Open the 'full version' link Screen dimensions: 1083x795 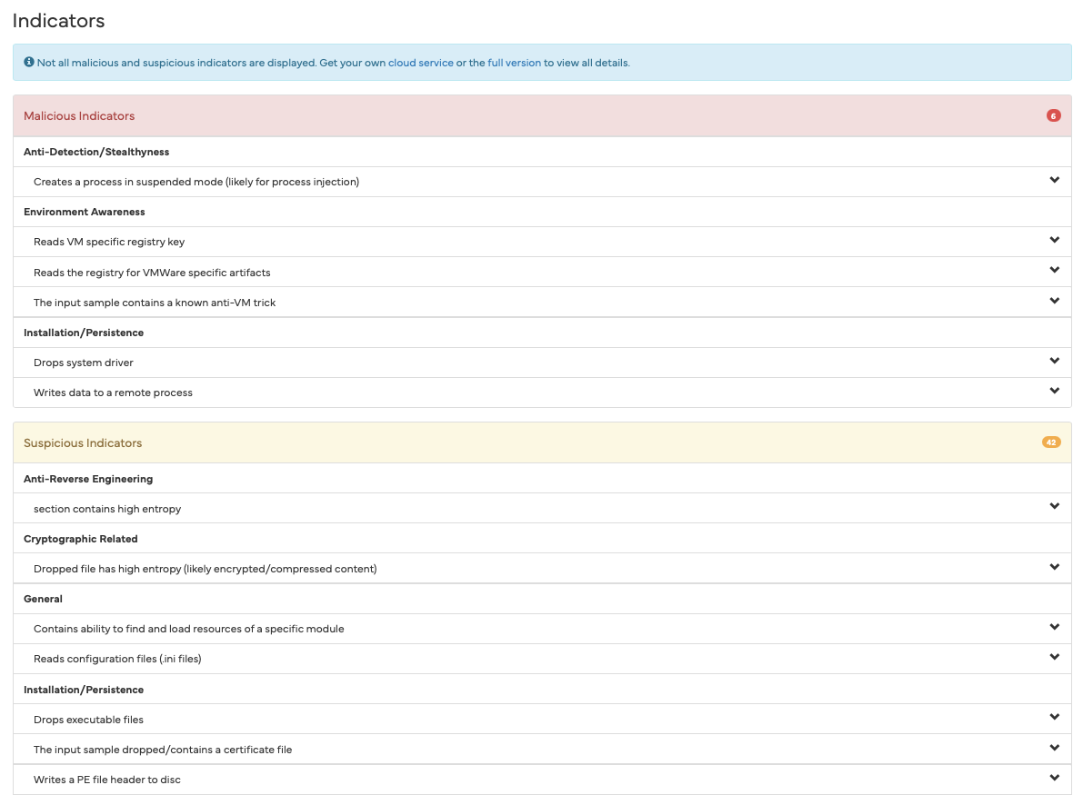click(514, 63)
